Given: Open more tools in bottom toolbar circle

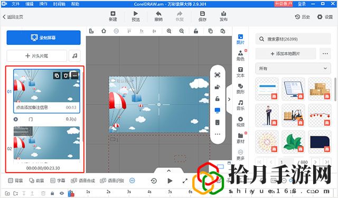Looking at the screenshot, I should click(132, 181).
